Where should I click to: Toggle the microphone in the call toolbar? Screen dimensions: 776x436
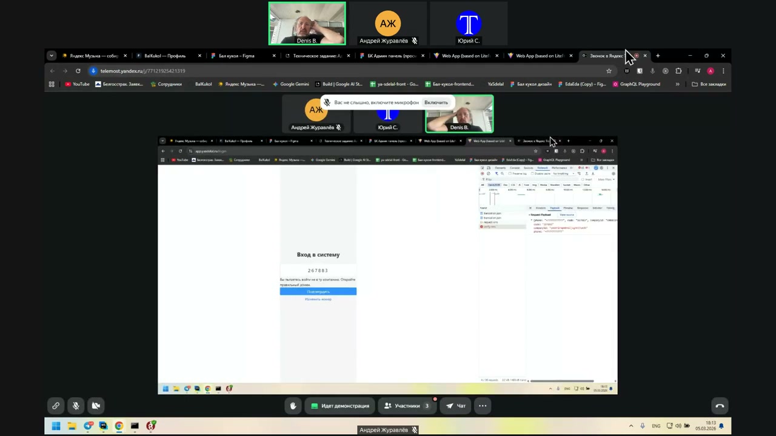click(x=76, y=406)
